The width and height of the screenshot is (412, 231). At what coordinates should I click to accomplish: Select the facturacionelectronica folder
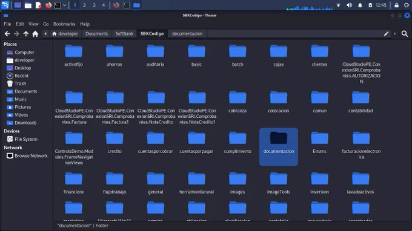tap(361, 146)
